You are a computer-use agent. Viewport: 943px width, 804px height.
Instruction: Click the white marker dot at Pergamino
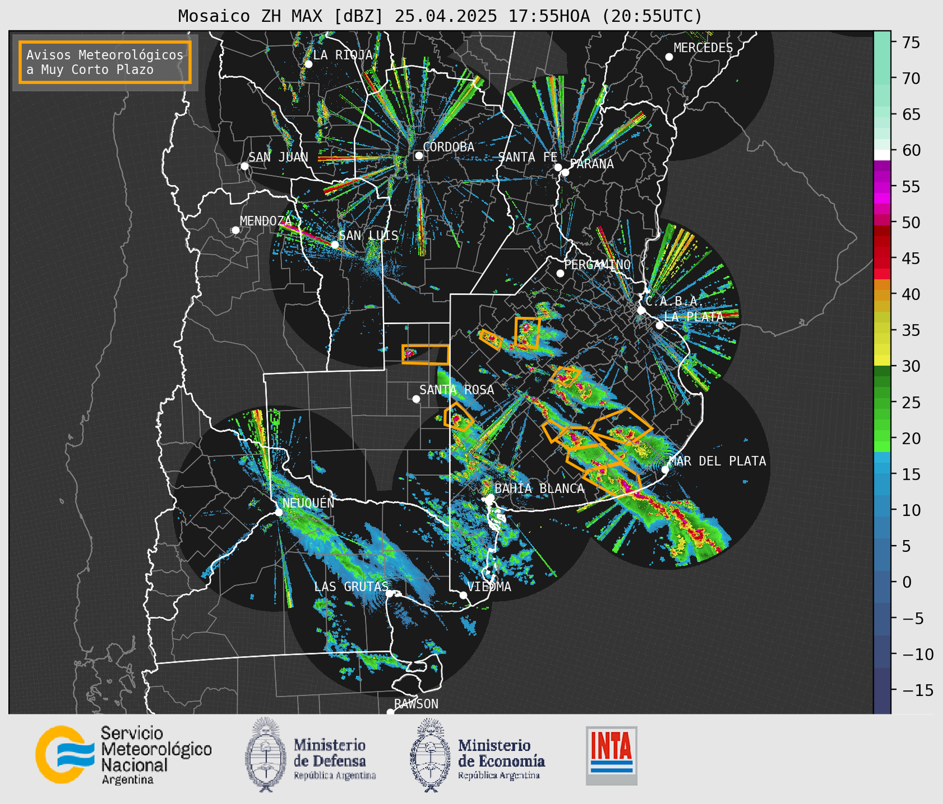point(560,273)
